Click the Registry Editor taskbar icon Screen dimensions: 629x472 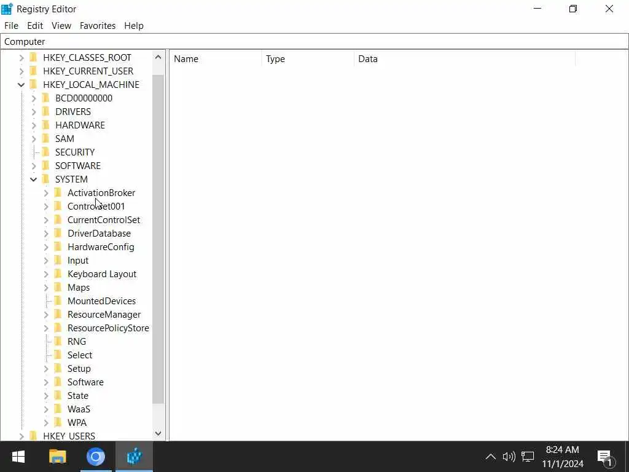pyautogui.click(x=134, y=457)
